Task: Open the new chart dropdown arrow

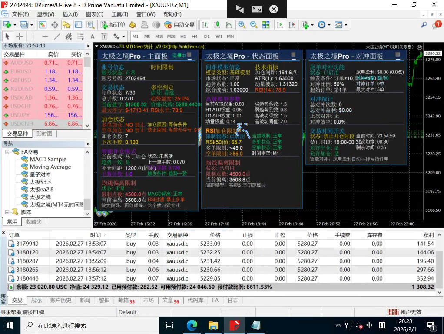Action: [14, 24]
